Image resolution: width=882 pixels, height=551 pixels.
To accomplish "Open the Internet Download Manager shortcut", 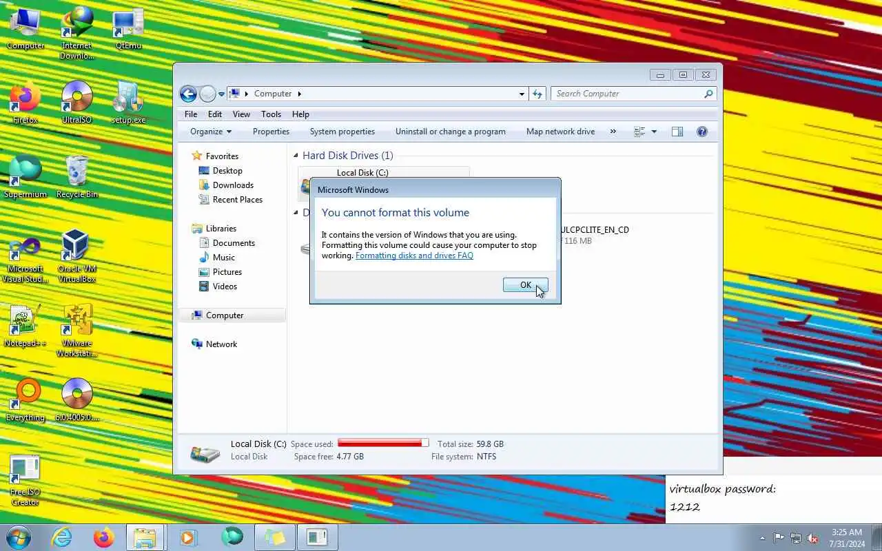I will pyautogui.click(x=76, y=33).
